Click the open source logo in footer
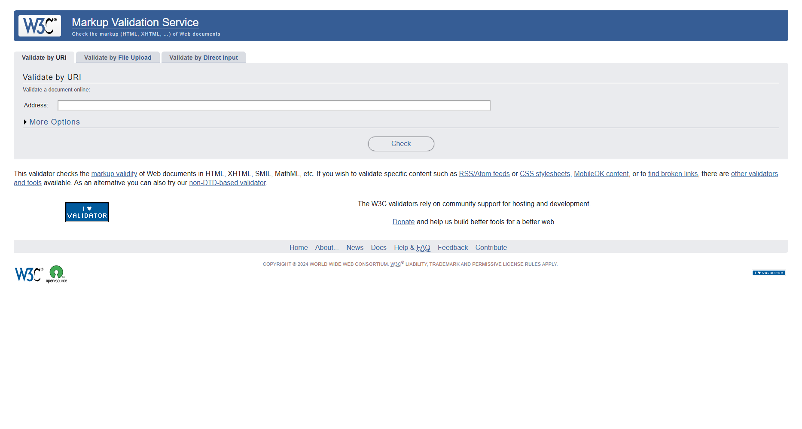Viewport: 802px width, 429px height. [x=56, y=274]
